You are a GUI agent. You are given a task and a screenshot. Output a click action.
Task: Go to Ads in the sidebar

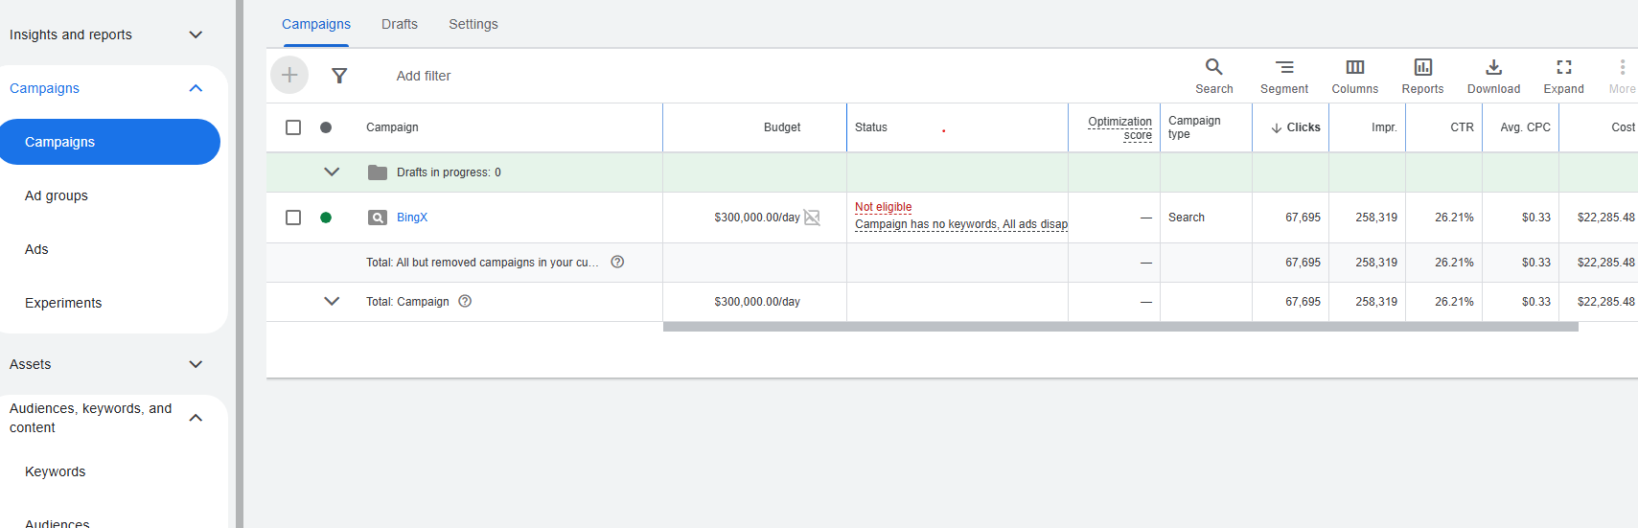point(36,249)
